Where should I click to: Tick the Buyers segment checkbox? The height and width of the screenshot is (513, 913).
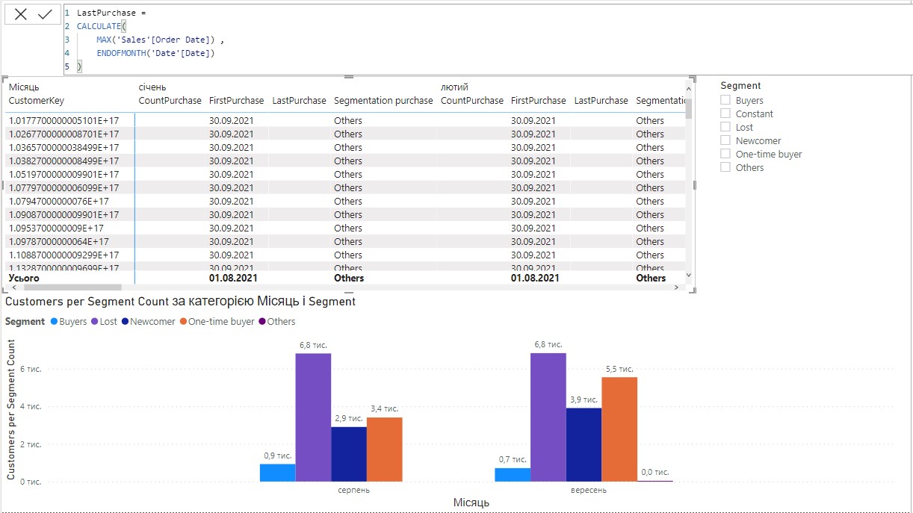pos(725,100)
